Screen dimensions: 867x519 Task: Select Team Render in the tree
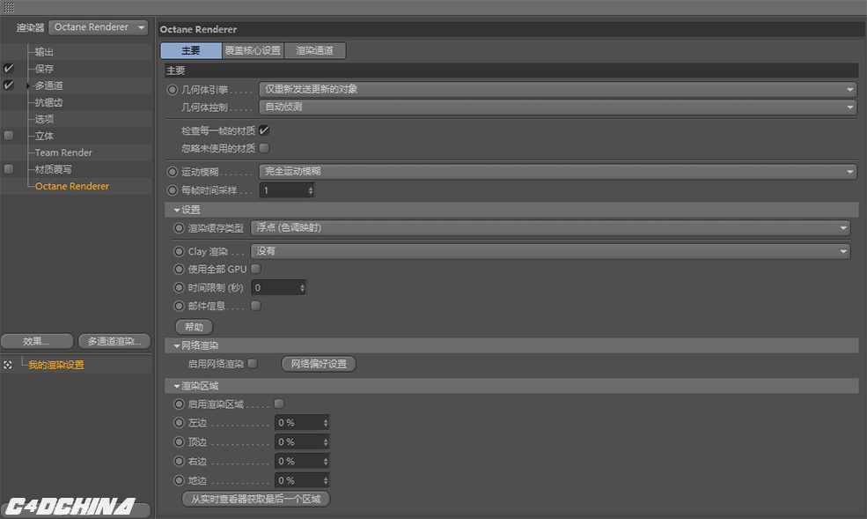point(63,152)
